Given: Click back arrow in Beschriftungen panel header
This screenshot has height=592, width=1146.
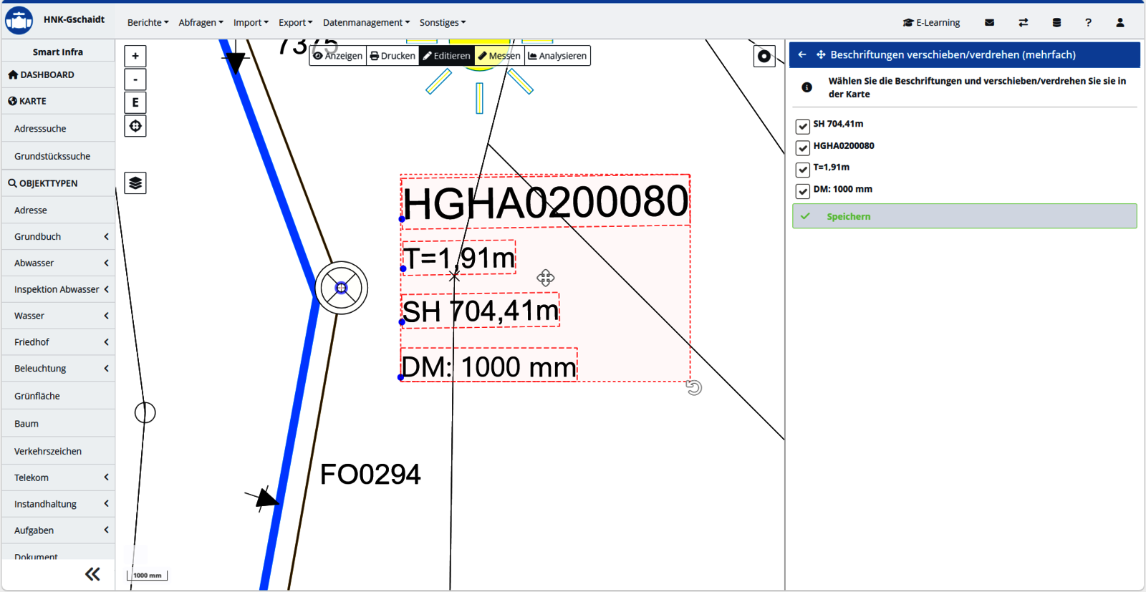Looking at the screenshot, I should pos(802,55).
